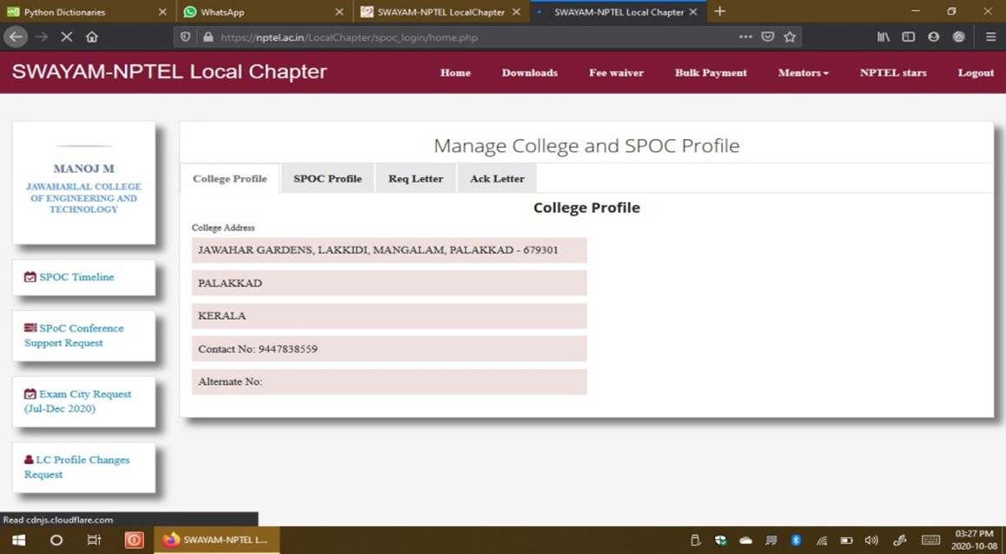Toggle the sidebar view icon

(x=909, y=37)
